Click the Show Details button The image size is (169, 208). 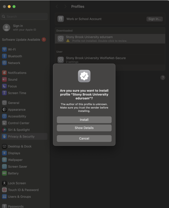coord(84,128)
